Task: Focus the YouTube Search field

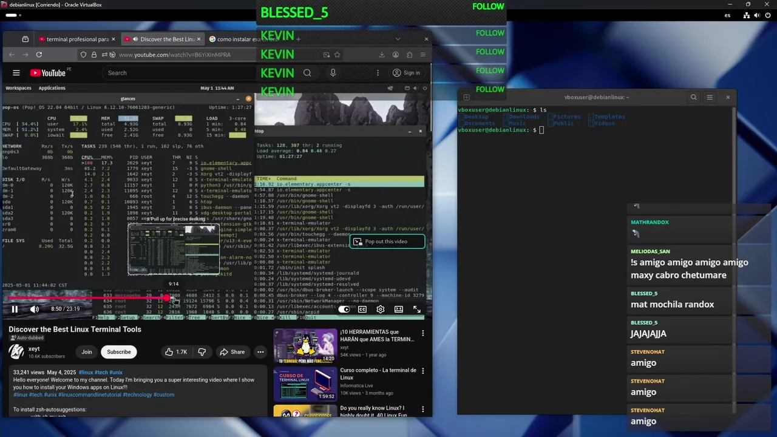Action: tap(179, 73)
